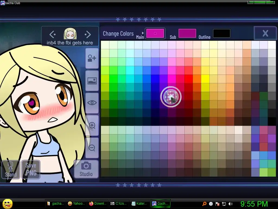This screenshot has width=278, height=209.
Task: Switch to the next character arrow
Action: 88,34
